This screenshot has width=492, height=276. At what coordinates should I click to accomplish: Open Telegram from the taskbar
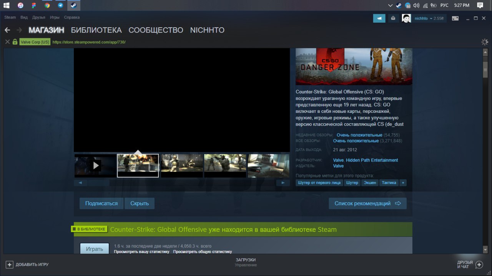pyautogui.click(x=60, y=5)
